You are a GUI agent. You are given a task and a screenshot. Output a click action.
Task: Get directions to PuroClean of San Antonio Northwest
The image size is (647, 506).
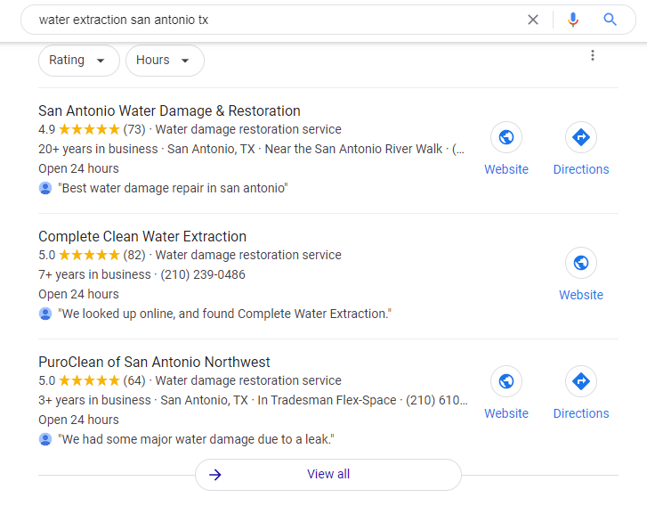point(581,382)
